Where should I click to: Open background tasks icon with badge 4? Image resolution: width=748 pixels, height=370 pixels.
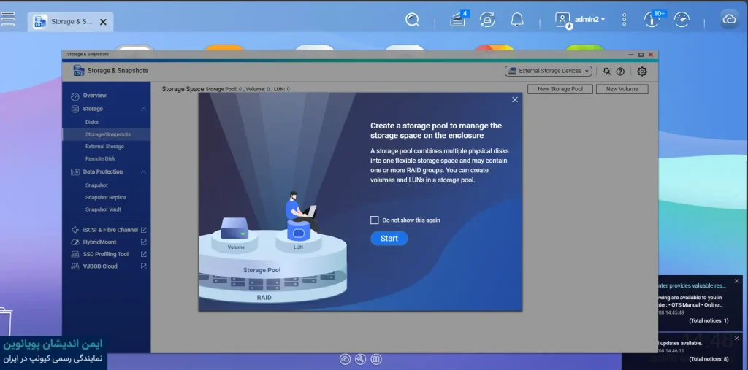[459, 20]
